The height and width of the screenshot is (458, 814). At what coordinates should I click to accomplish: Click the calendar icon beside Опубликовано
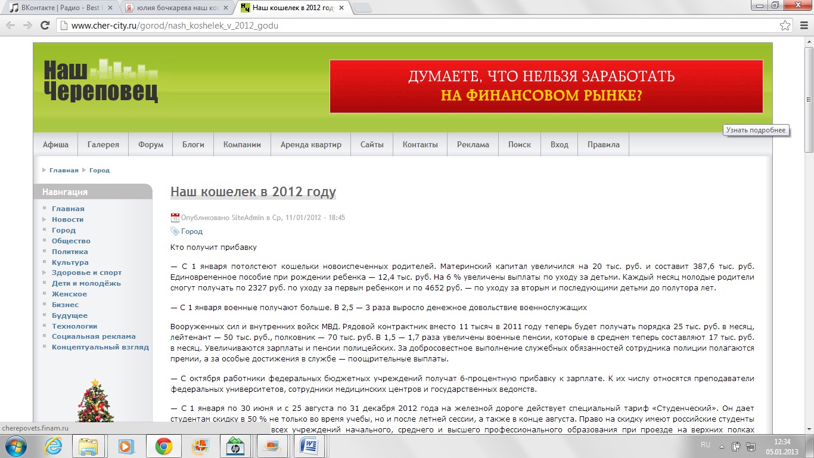pos(175,218)
